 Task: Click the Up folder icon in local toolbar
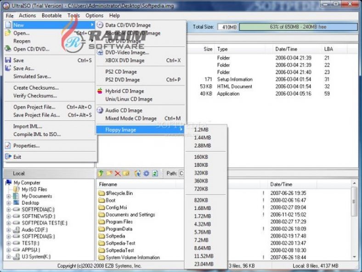click(101, 173)
